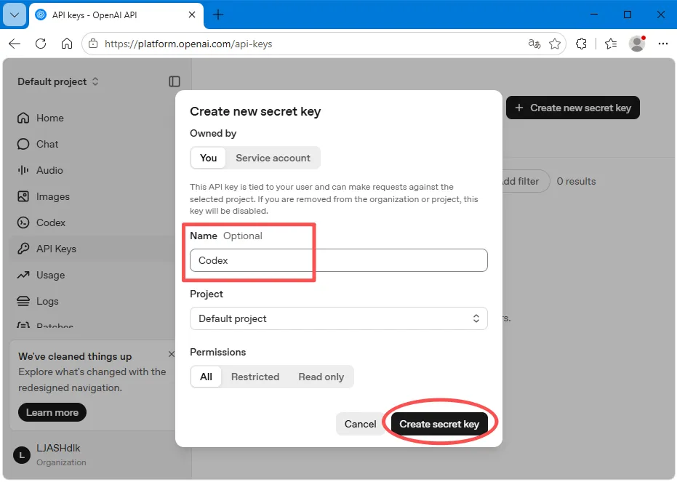Open Usage in the sidebar
The width and height of the screenshot is (677, 482).
click(x=41, y=275)
